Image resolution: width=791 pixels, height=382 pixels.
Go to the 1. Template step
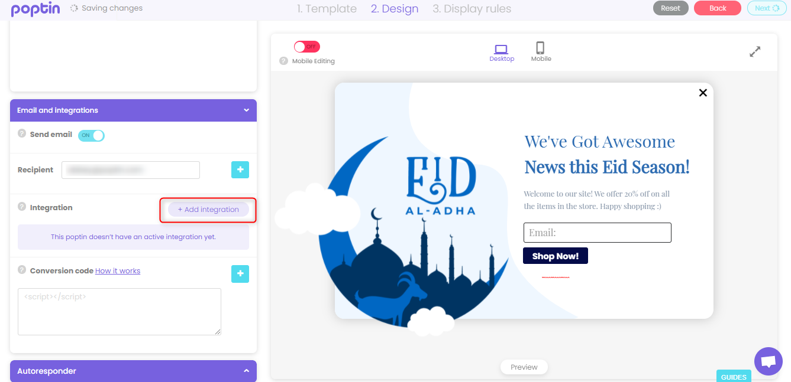327,9
